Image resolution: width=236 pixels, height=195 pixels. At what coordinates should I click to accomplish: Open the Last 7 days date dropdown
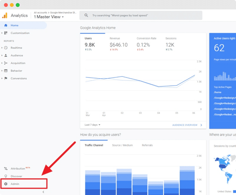tap(93, 125)
